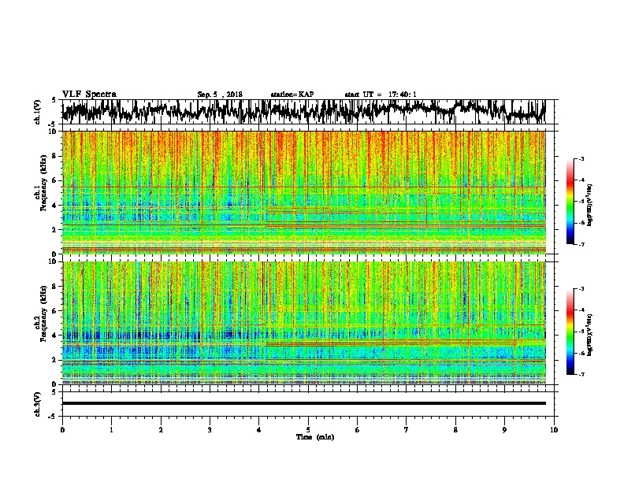Click the "station=KAP" header label
The width and height of the screenshot is (624, 482).
[292, 95]
